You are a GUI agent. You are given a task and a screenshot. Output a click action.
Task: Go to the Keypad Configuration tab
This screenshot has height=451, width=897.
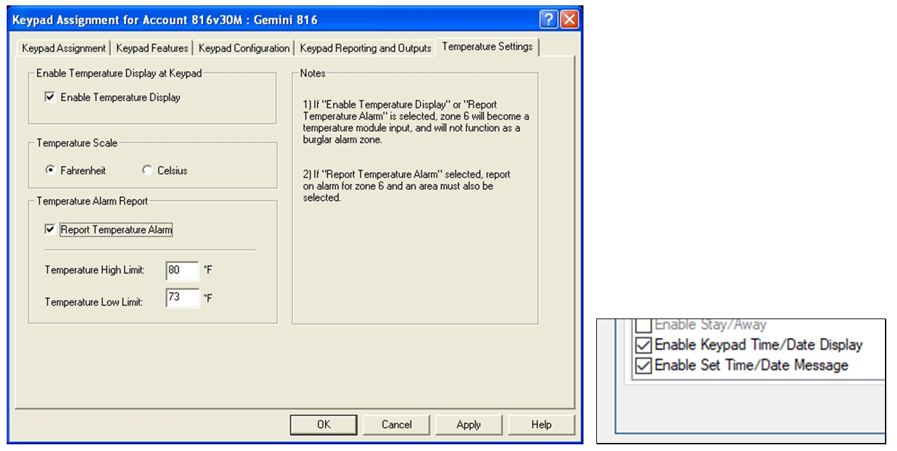pos(244,48)
